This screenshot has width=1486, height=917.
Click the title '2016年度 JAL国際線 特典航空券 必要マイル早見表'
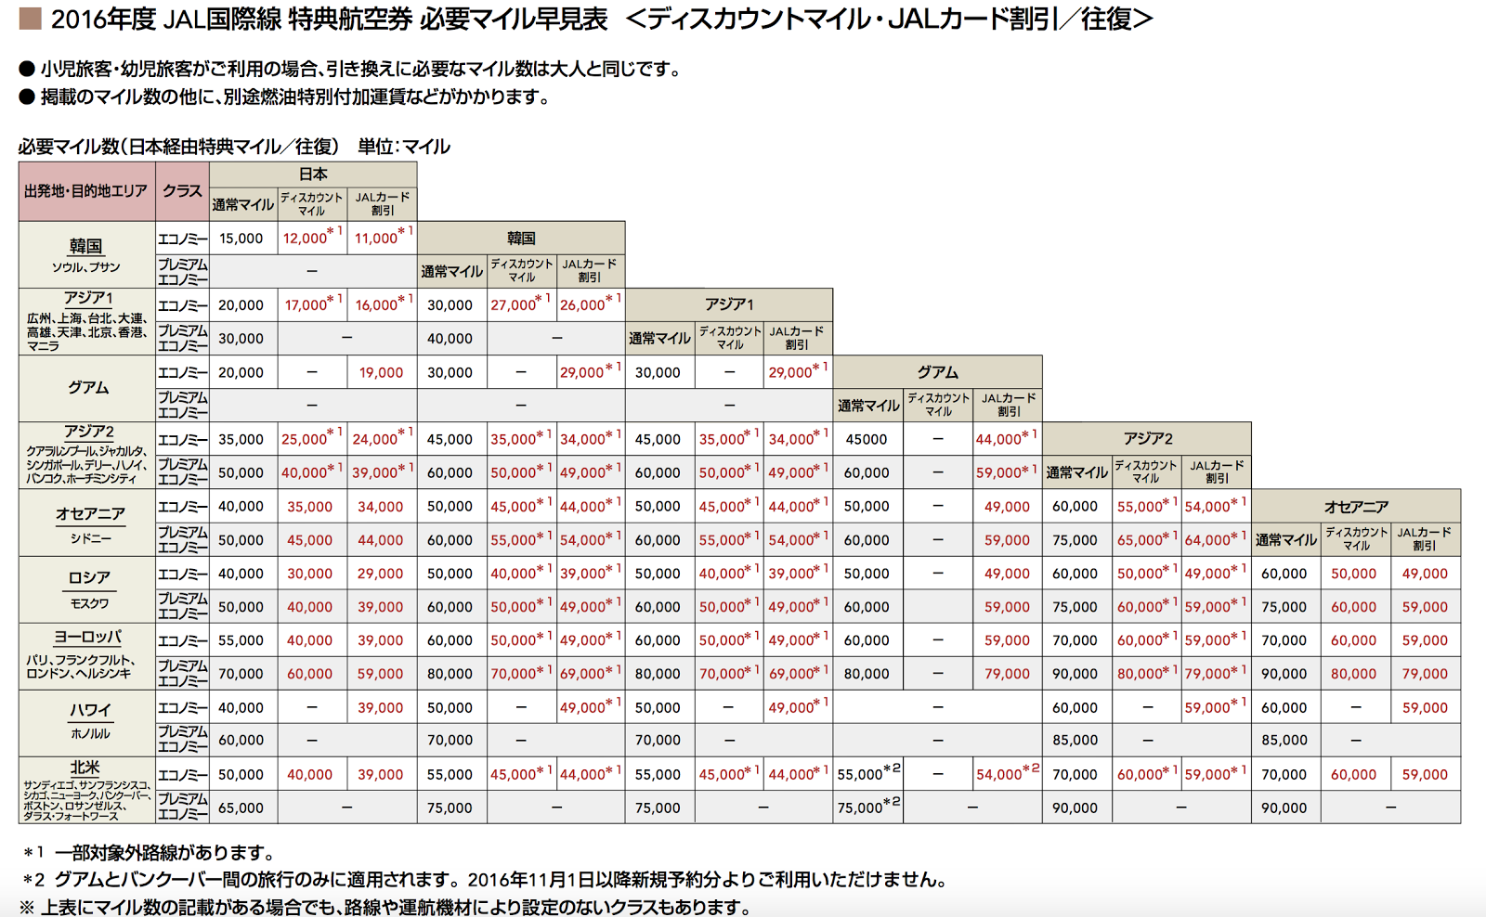pos(329,19)
